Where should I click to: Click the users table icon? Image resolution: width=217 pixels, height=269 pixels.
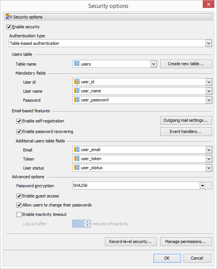(77, 64)
